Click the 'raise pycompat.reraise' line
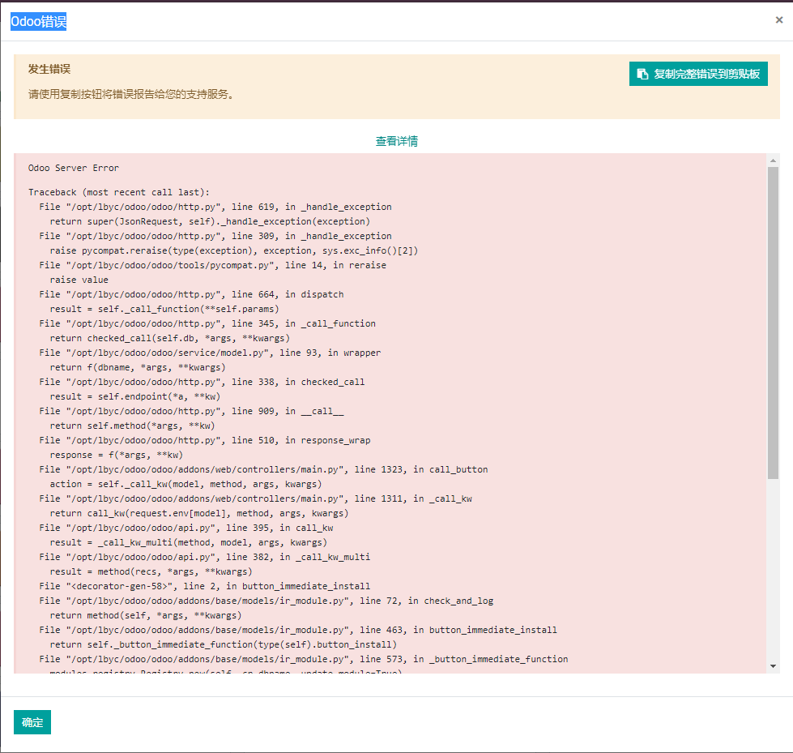 coord(233,251)
